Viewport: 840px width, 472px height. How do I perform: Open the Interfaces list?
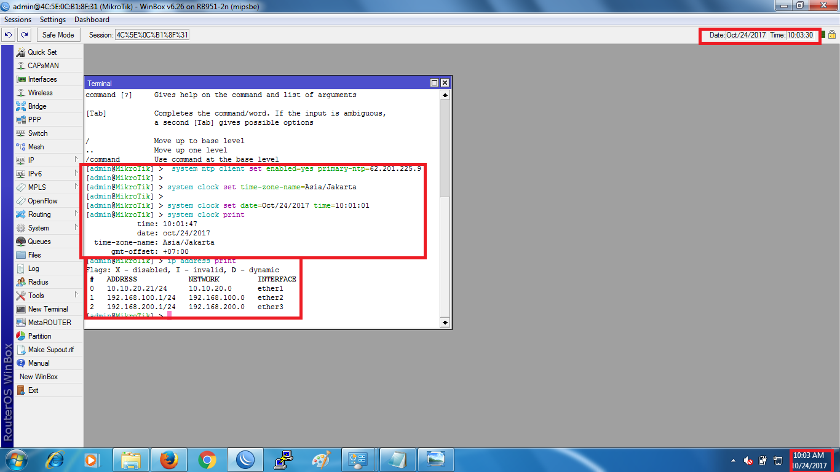point(49,79)
